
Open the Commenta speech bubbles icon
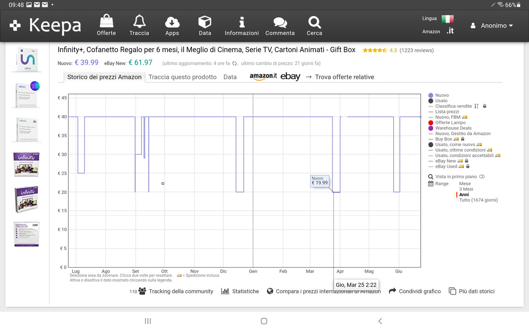280,22
